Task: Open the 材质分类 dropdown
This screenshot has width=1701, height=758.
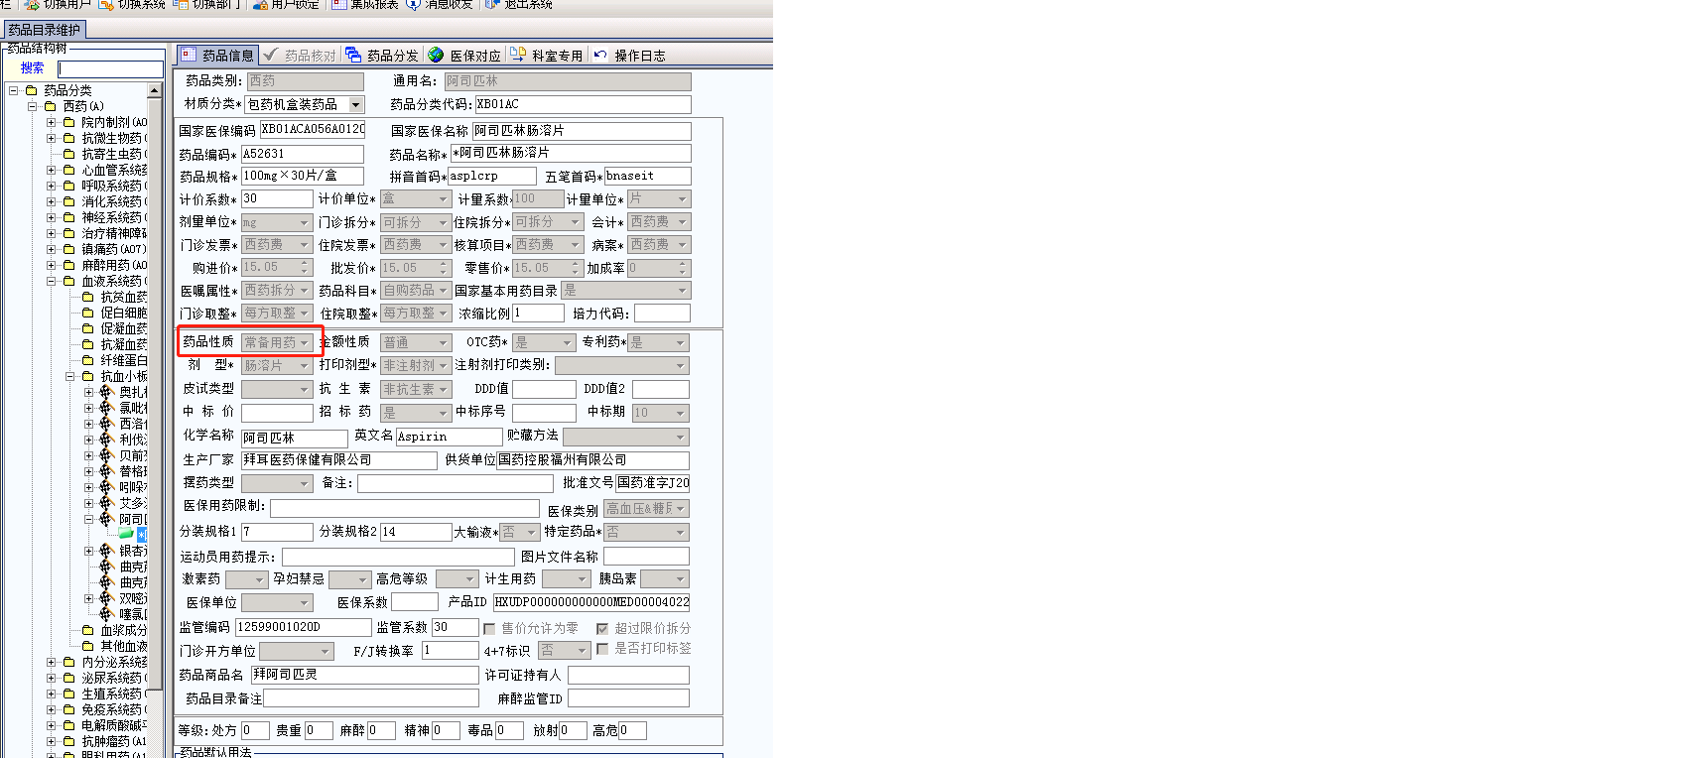Action: point(356,104)
